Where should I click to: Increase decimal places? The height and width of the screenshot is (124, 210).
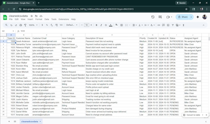click(x=57, y=25)
